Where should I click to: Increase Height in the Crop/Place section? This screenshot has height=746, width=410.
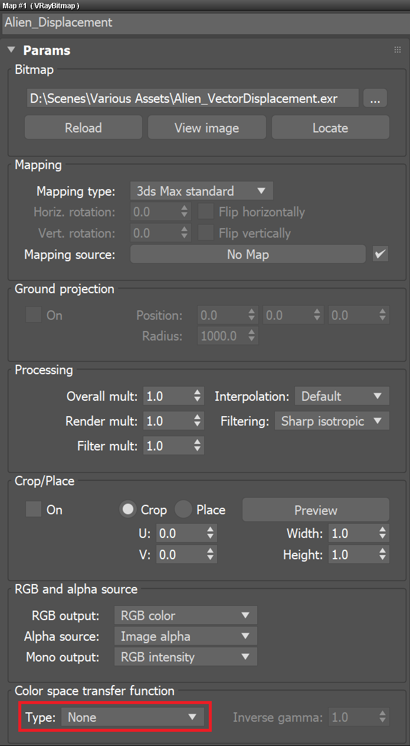click(x=383, y=551)
